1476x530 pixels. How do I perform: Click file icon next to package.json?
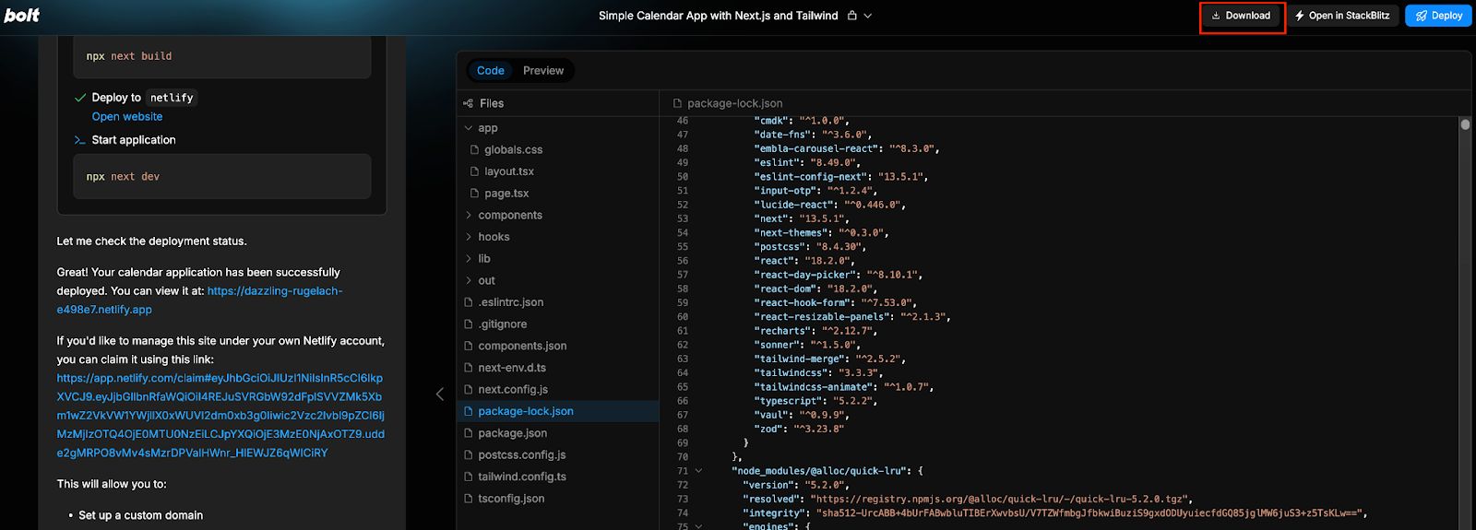[x=469, y=433]
